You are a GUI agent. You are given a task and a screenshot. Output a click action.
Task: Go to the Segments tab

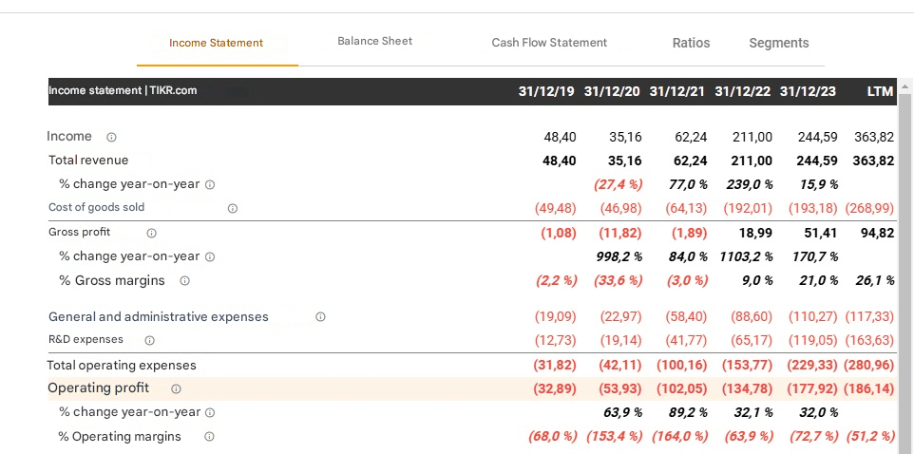[x=779, y=43]
